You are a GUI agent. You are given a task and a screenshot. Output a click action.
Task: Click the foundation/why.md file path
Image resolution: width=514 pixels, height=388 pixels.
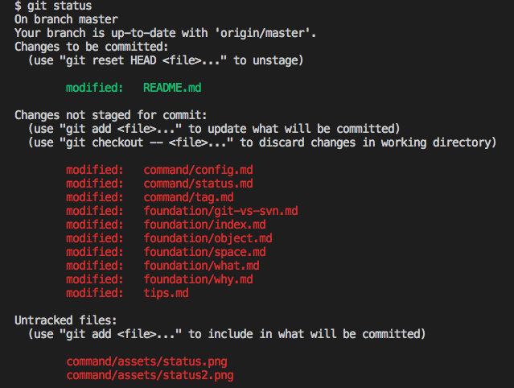[199, 279]
